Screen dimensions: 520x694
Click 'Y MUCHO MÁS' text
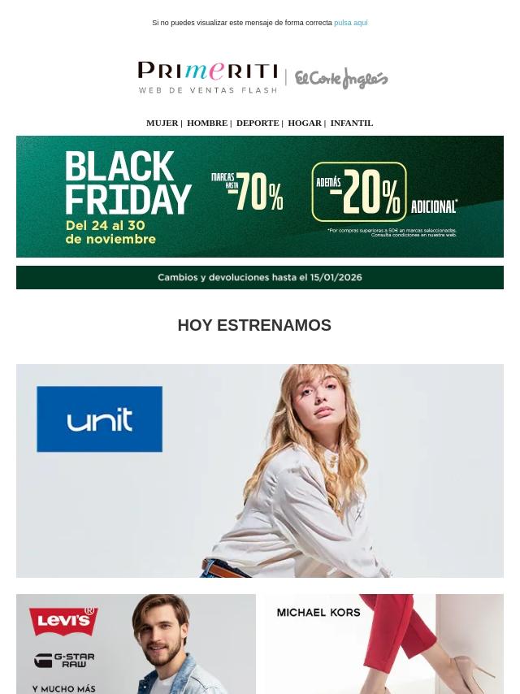[x=63, y=689]
